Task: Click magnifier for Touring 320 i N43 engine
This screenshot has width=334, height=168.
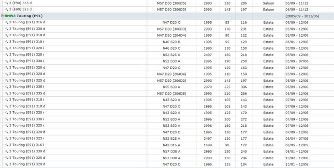Action: 7,113
